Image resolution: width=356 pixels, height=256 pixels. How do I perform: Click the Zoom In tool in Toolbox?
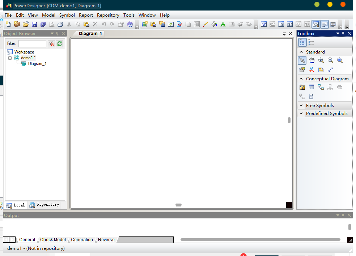coord(321,60)
